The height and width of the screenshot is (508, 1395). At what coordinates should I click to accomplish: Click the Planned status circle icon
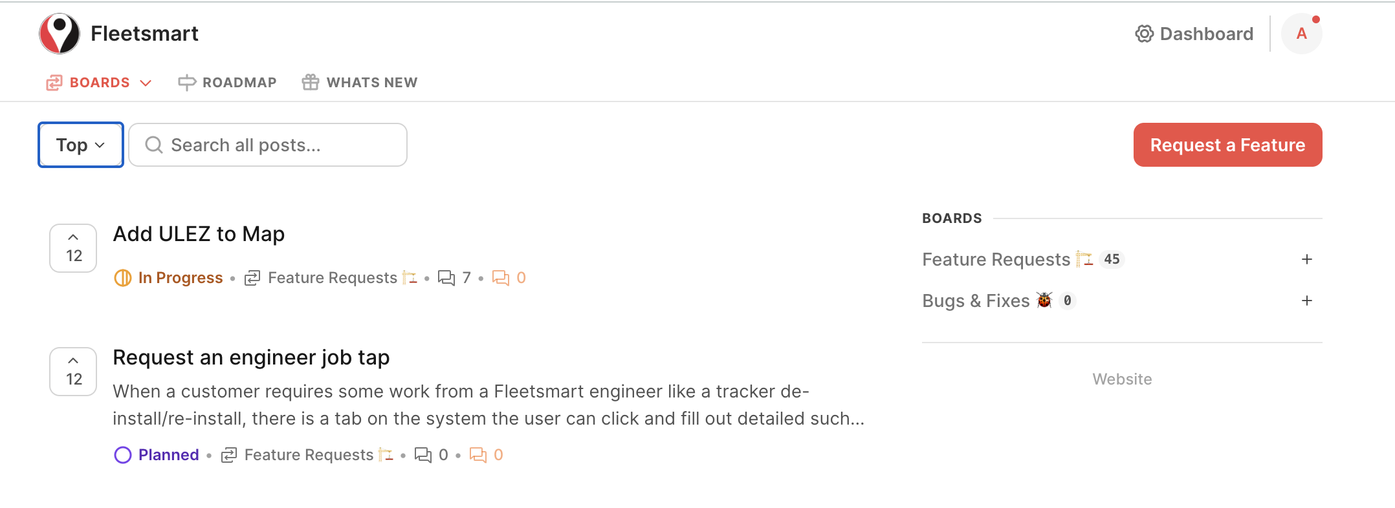[x=122, y=455]
